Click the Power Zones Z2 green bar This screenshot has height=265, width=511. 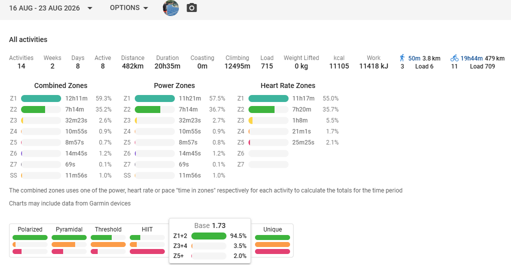(147, 109)
